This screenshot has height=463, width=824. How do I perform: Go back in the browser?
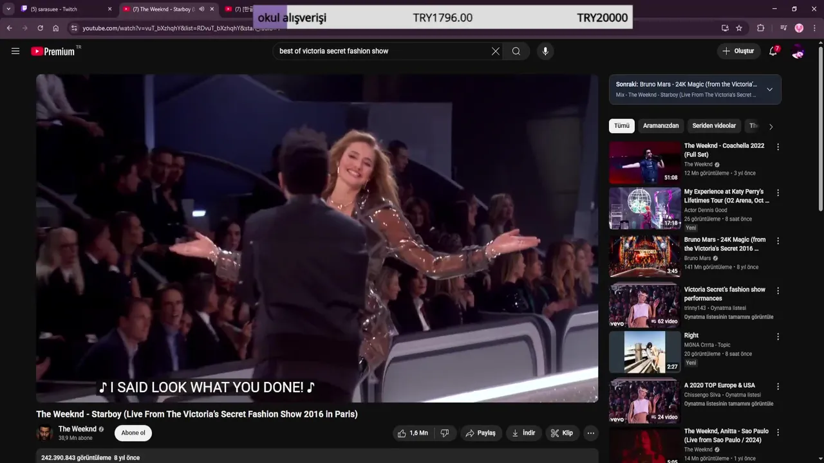click(9, 28)
